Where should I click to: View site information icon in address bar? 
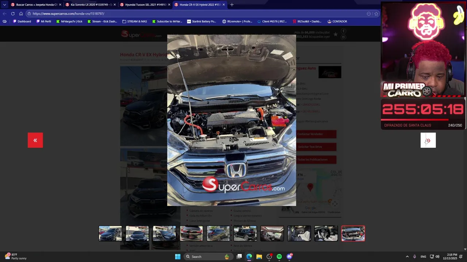point(28,13)
